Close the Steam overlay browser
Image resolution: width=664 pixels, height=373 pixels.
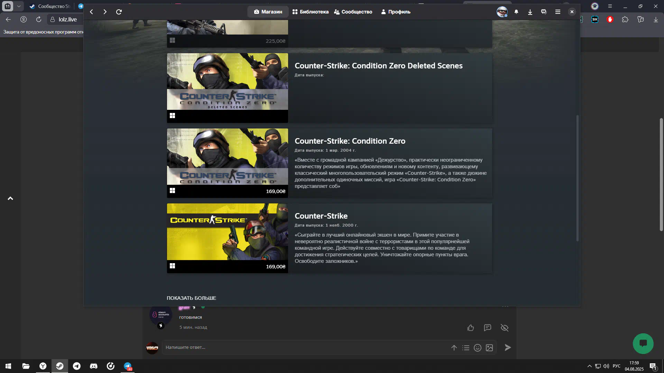(x=572, y=12)
